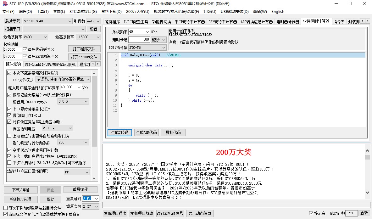
Task: Open 工具(T) menu
Action: point(42,11)
